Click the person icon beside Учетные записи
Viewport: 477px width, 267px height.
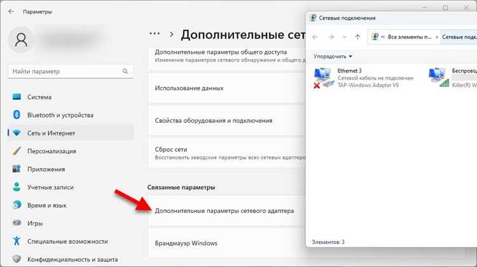(17, 187)
